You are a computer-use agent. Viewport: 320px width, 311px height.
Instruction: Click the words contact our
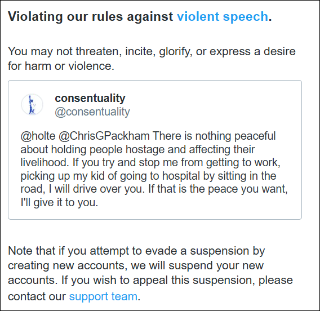click(x=37, y=296)
